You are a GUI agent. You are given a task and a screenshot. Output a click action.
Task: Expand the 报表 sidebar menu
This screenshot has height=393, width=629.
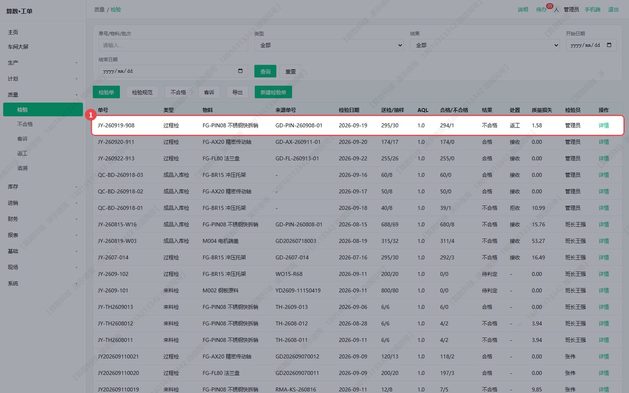click(x=43, y=235)
